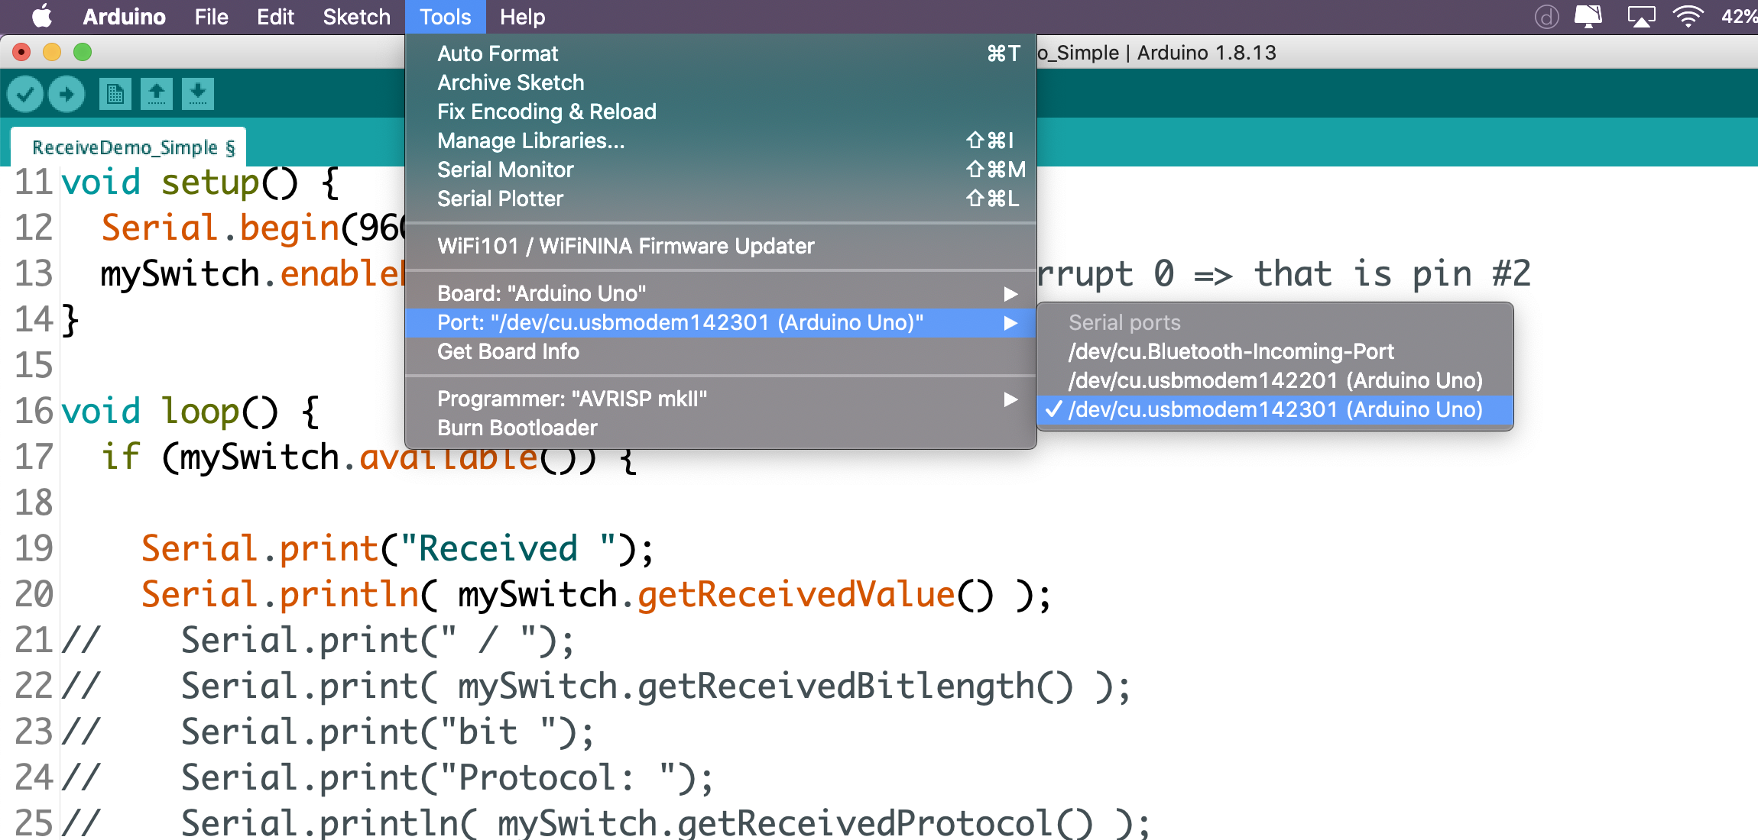Viewport: 1758px width, 840px height.
Task: Click the Save sketch toolbar icon
Action: click(x=198, y=95)
